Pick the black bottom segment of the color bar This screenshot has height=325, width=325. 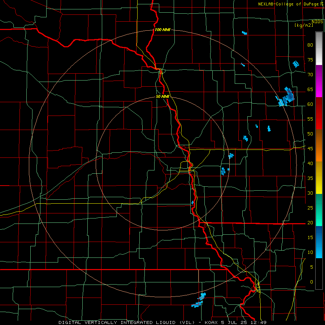pos(319,274)
